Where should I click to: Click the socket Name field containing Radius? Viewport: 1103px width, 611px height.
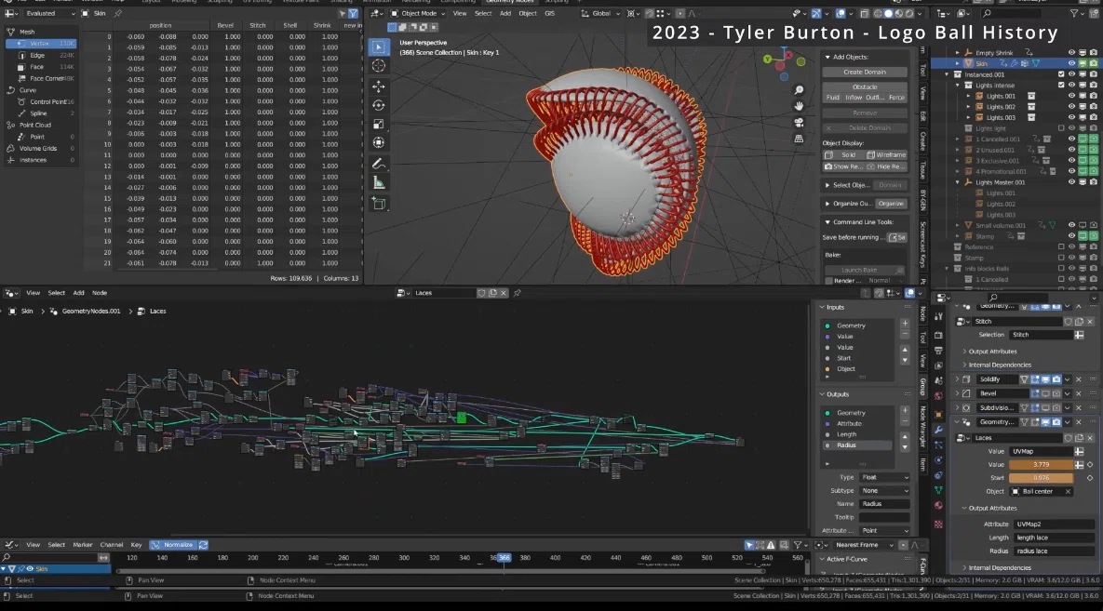884,504
